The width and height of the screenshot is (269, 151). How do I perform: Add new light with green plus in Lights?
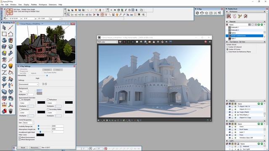(x=259, y=144)
